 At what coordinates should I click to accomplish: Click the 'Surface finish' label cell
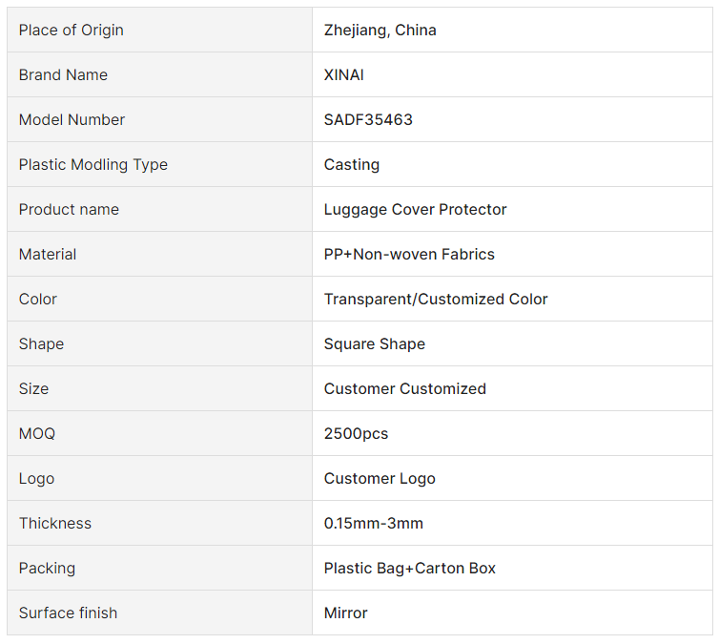pos(69,613)
